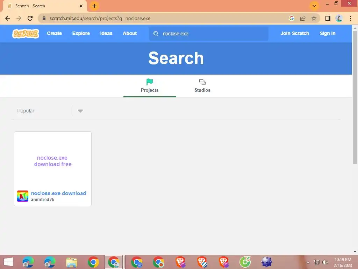Open the About menu item
The height and width of the screenshot is (269, 358).
130,33
